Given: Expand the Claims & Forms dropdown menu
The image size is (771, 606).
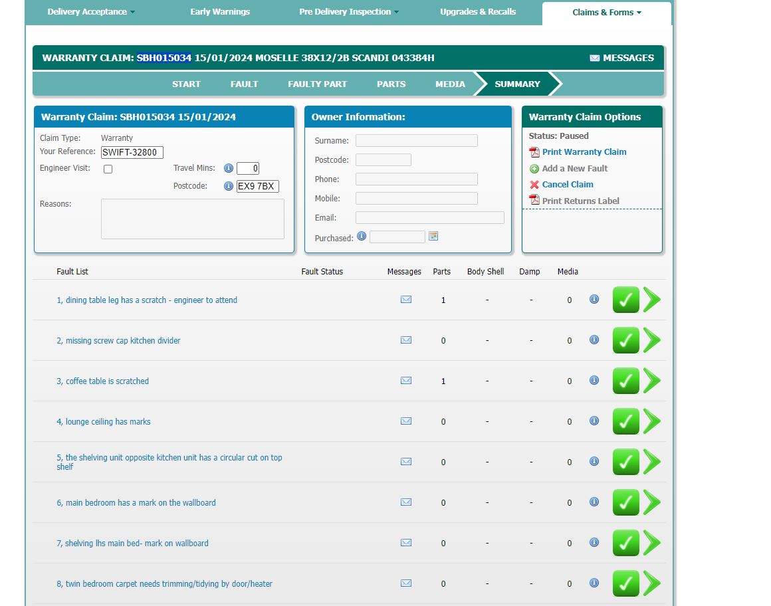Looking at the screenshot, I should pos(606,13).
